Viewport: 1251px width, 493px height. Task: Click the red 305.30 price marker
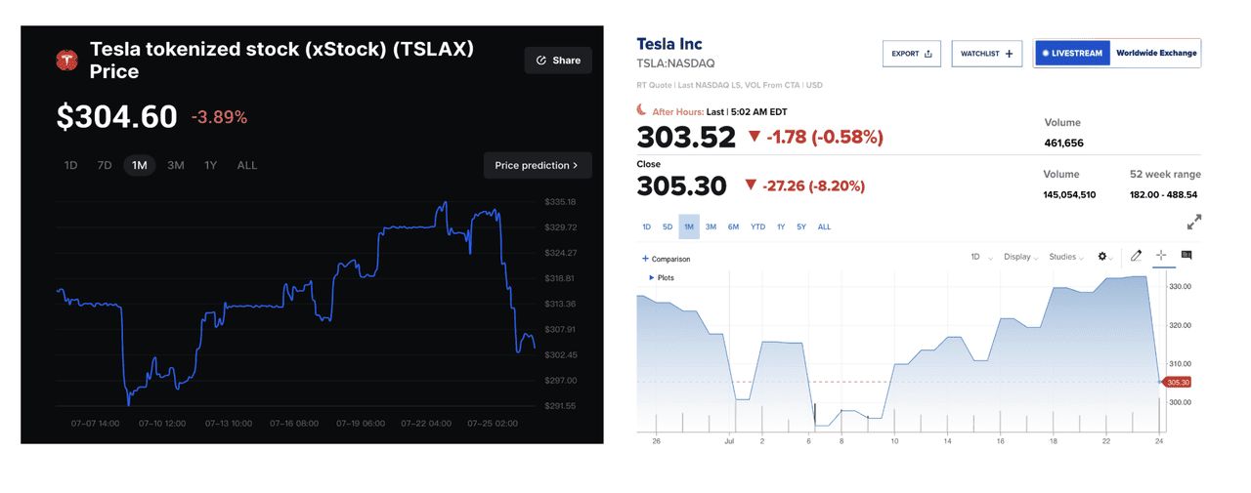pyautogui.click(x=1178, y=382)
